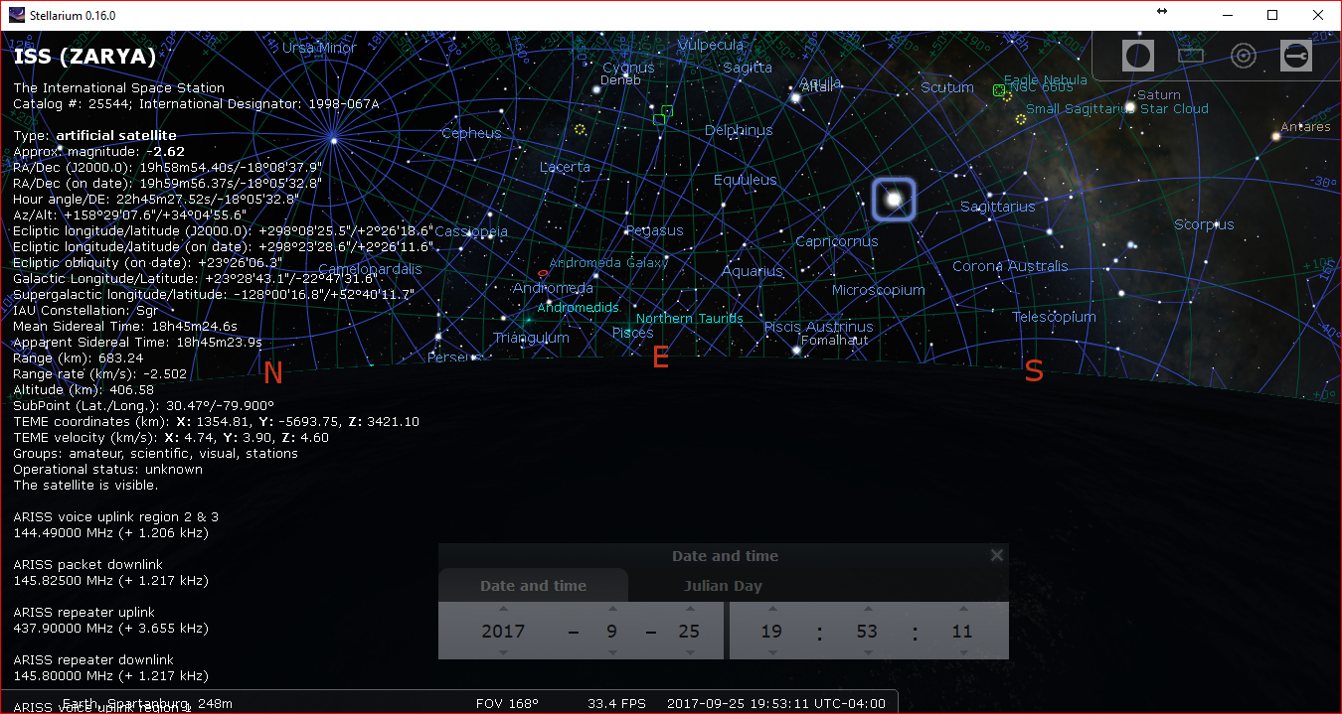1342x714 pixels.
Task: Select the Date and time tab
Action: coord(533,585)
